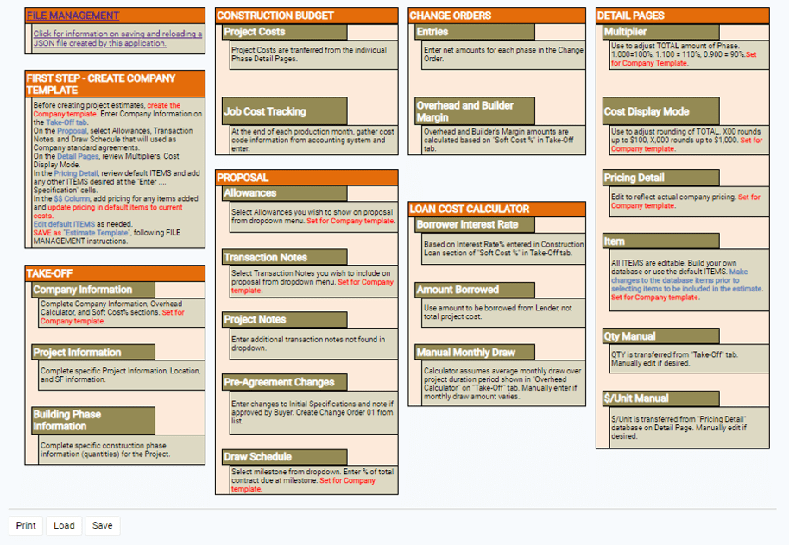Click the 'Borrower Interest Rate' subheading
This screenshot has height=545, width=789.
(x=475, y=225)
